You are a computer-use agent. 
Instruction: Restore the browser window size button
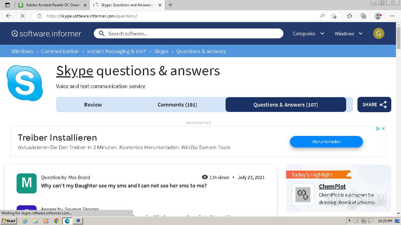pyautogui.click(x=382, y=3)
